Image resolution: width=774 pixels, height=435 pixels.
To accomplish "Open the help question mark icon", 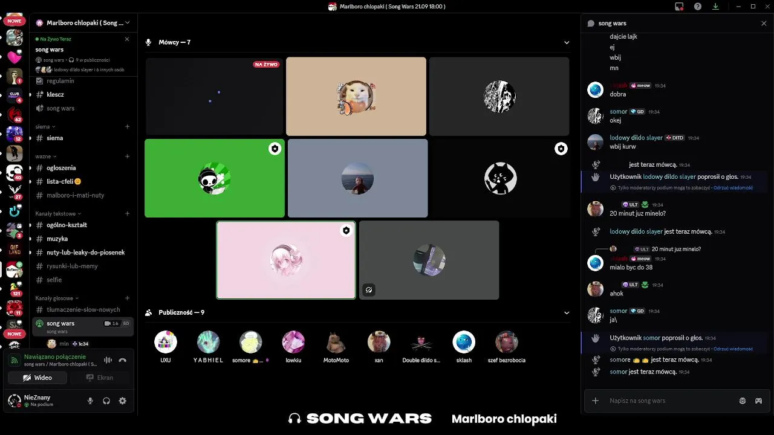I will pos(698,7).
